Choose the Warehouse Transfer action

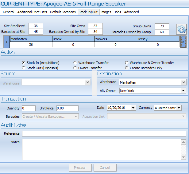click(75, 63)
